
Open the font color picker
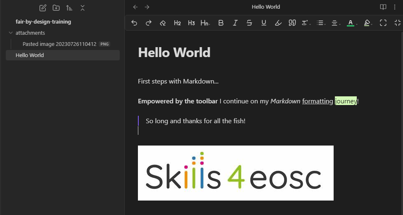[x=351, y=23]
